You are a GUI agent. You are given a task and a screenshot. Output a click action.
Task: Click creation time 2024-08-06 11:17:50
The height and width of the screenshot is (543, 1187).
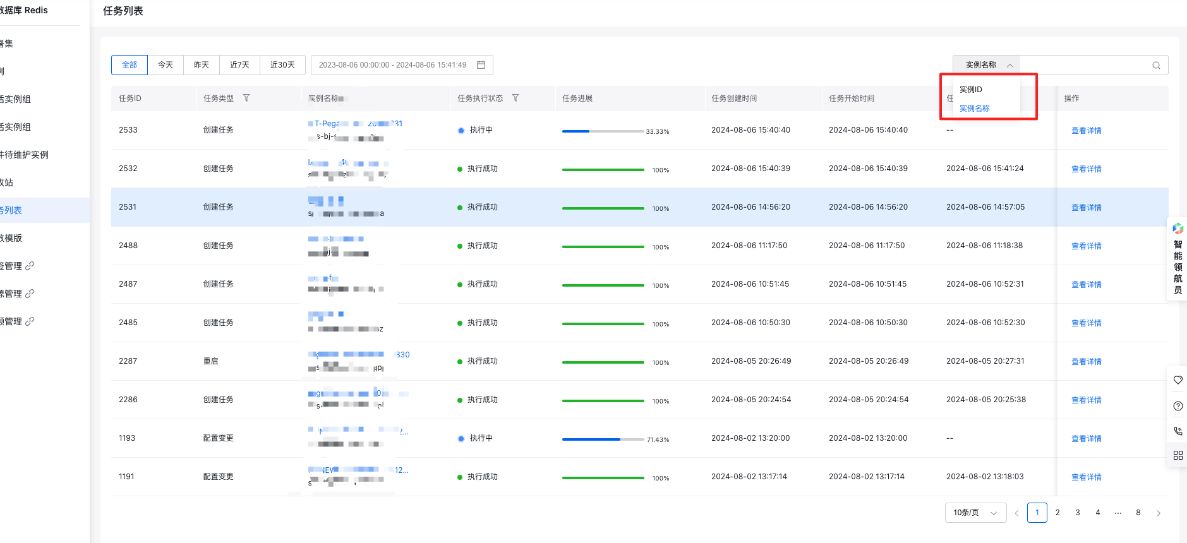click(x=749, y=246)
